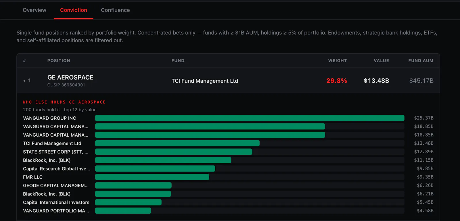Viewport: 460px width, 221px height.
Task: Click the $4.58B holder value
Action: [x=425, y=211]
